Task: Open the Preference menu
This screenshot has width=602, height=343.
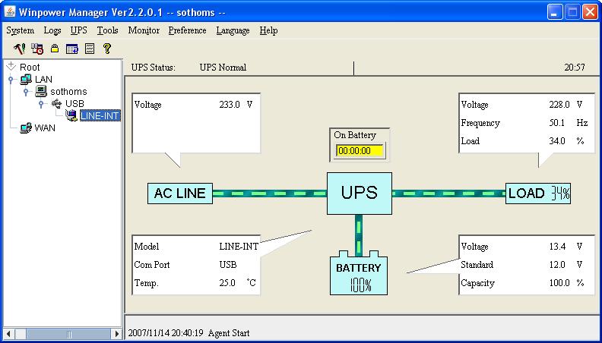Action: point(187,30)
